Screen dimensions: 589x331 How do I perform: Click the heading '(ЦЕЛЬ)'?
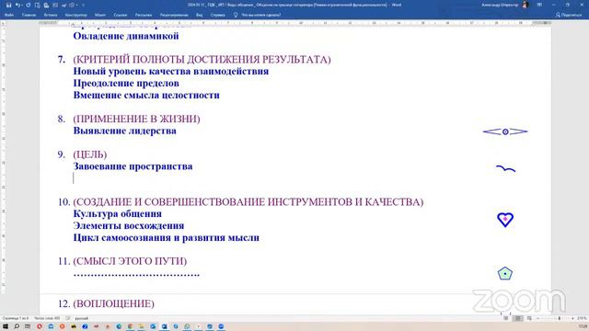click(x=90, y=154)
